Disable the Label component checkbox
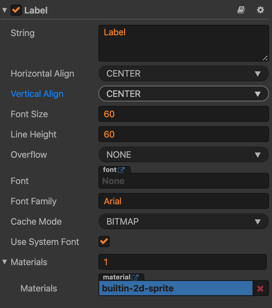The height and width of the screenshot is (308, 272). [x=16, y=10]
